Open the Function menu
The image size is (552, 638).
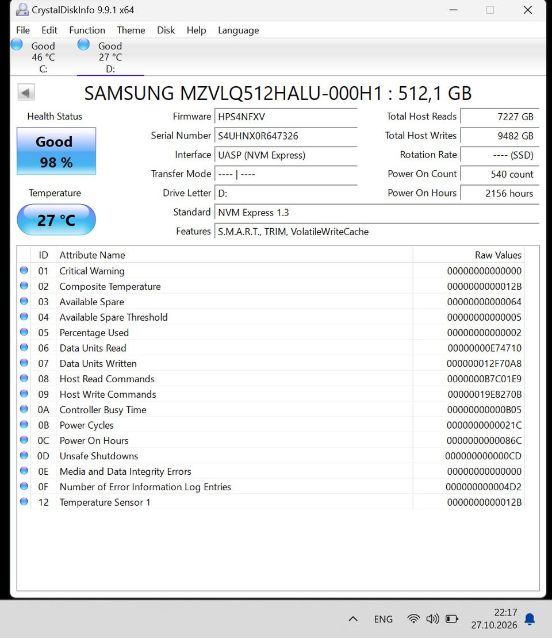[x=87, y=30]
